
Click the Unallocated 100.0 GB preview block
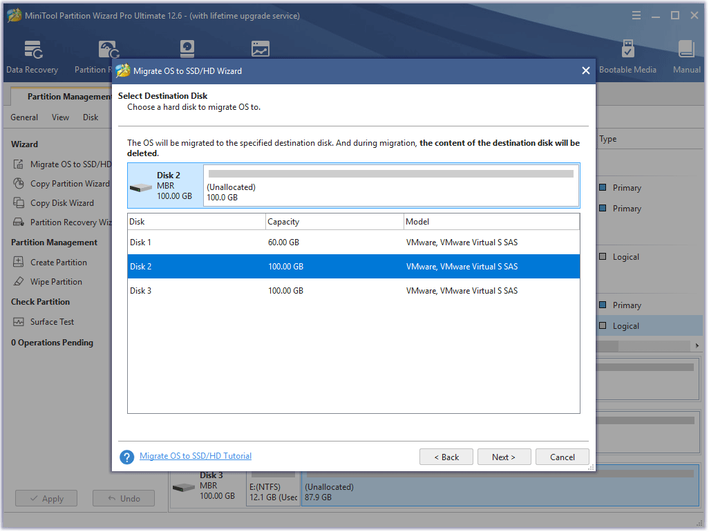click(x=391, y=186)
